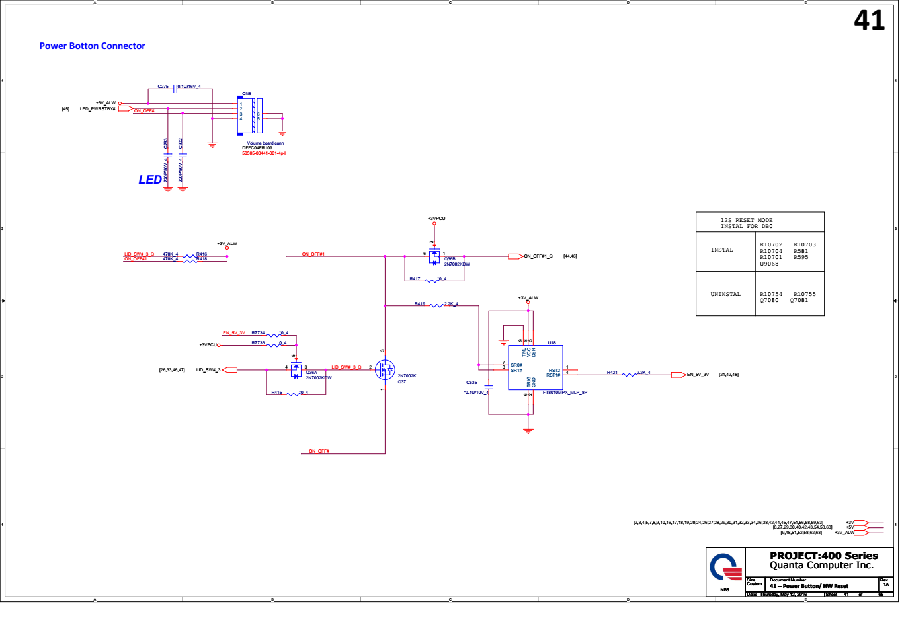Click the C302 capacitor label
Viewport: 902px width, 637px height.
pos(181,143)
